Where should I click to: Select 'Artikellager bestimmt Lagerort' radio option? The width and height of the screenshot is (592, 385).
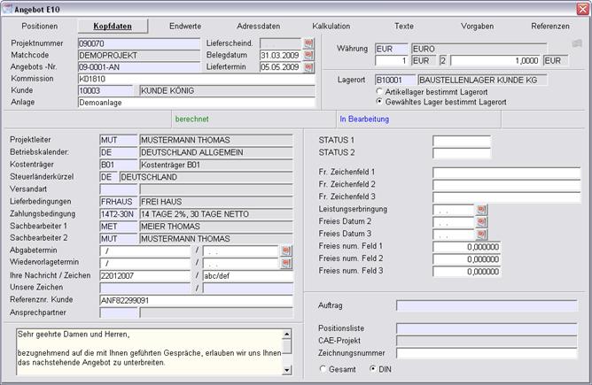click(x=379, y=91)
